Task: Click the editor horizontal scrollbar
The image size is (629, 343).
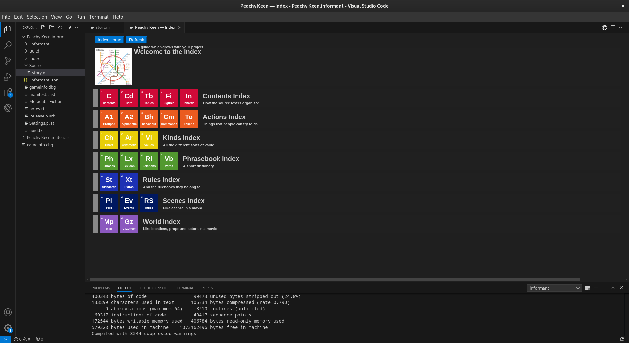Action: point(335,279)
